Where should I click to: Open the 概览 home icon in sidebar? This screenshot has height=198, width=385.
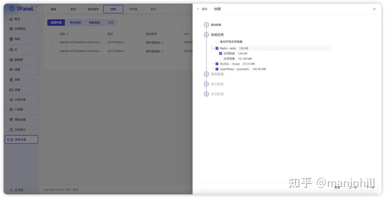[11, 19]
